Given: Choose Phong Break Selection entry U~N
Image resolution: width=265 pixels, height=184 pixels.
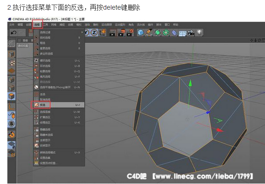Looking at the screenshot, I should (59, 87).
